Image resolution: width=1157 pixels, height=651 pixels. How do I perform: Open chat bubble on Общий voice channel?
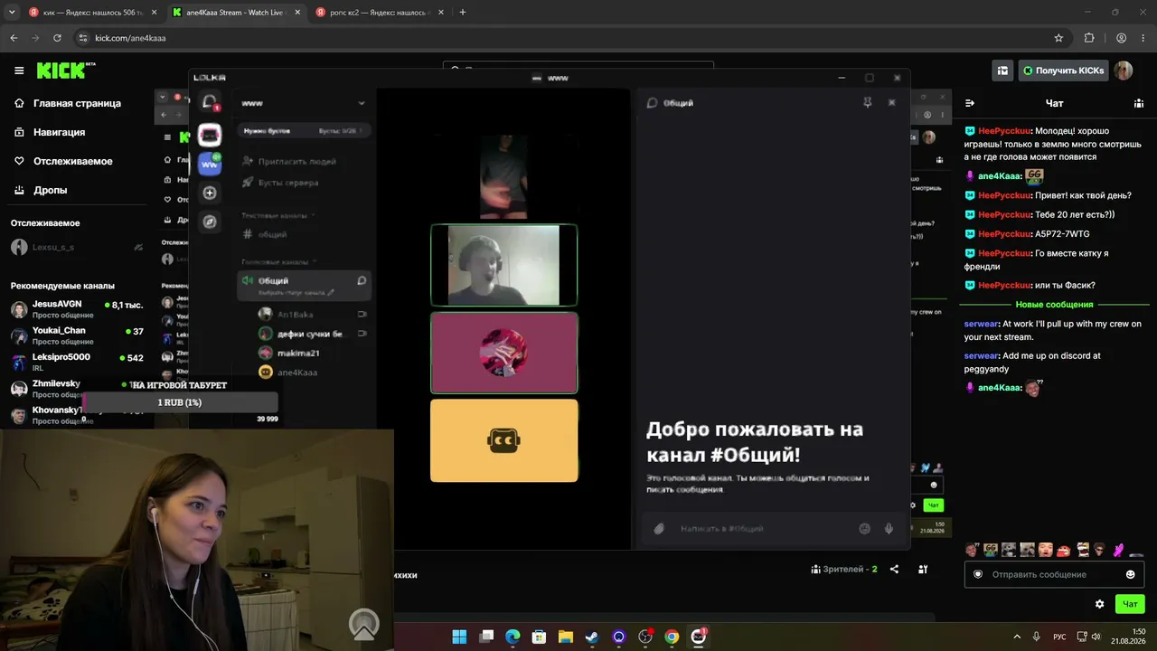(x=362, y=280)
